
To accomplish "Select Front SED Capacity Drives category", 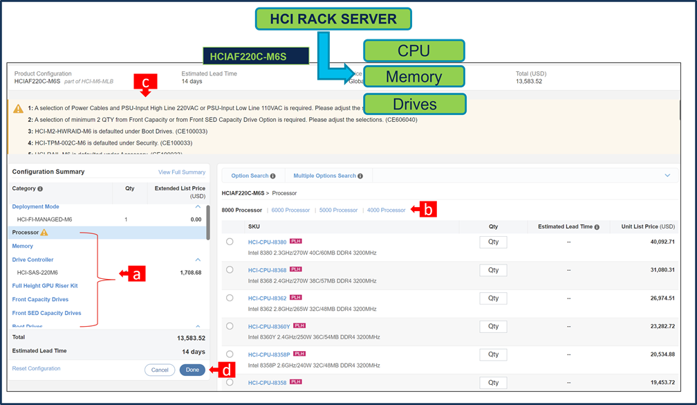I will tap(47, 314).
